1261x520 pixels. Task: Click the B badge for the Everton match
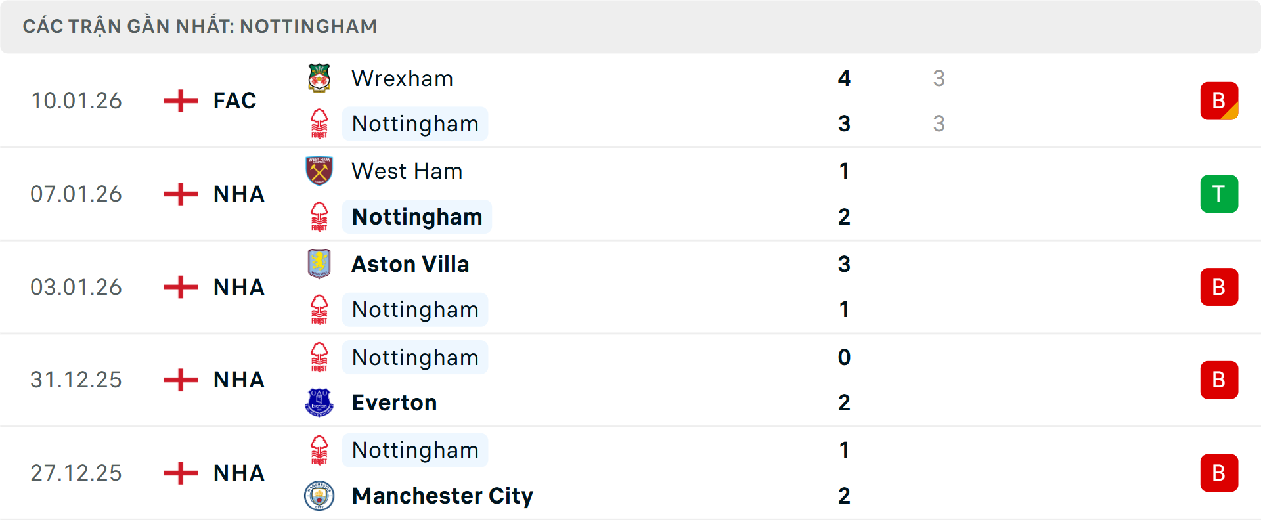click(1219, 380)
